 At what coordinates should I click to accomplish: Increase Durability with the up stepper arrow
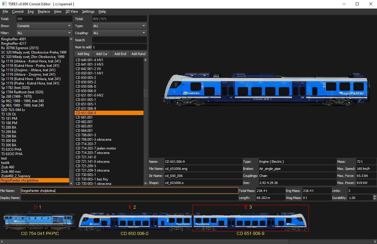375,196
